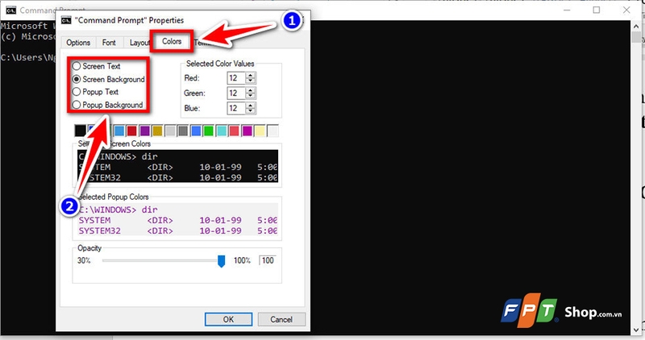
Task: Increase the Red value with up arrow
Action: 251,75
